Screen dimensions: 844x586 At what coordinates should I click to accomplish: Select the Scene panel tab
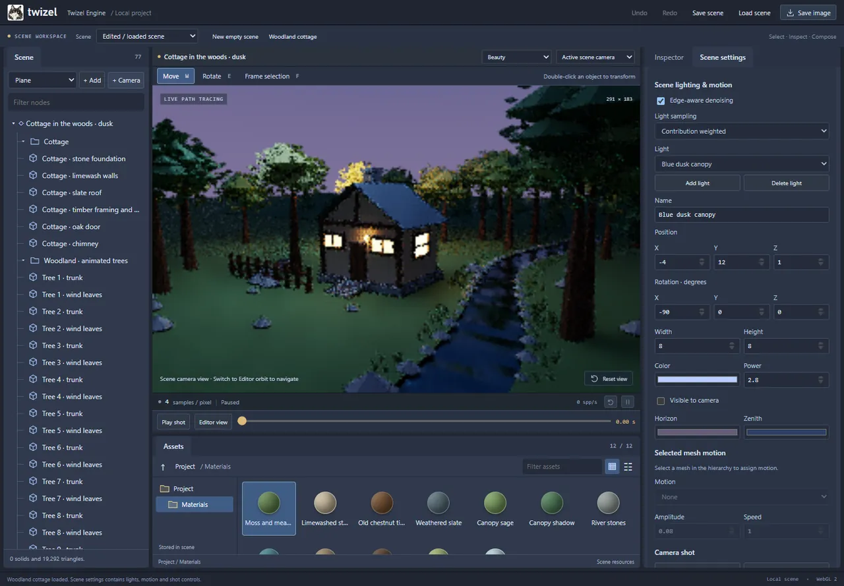(x=24, y=57)
